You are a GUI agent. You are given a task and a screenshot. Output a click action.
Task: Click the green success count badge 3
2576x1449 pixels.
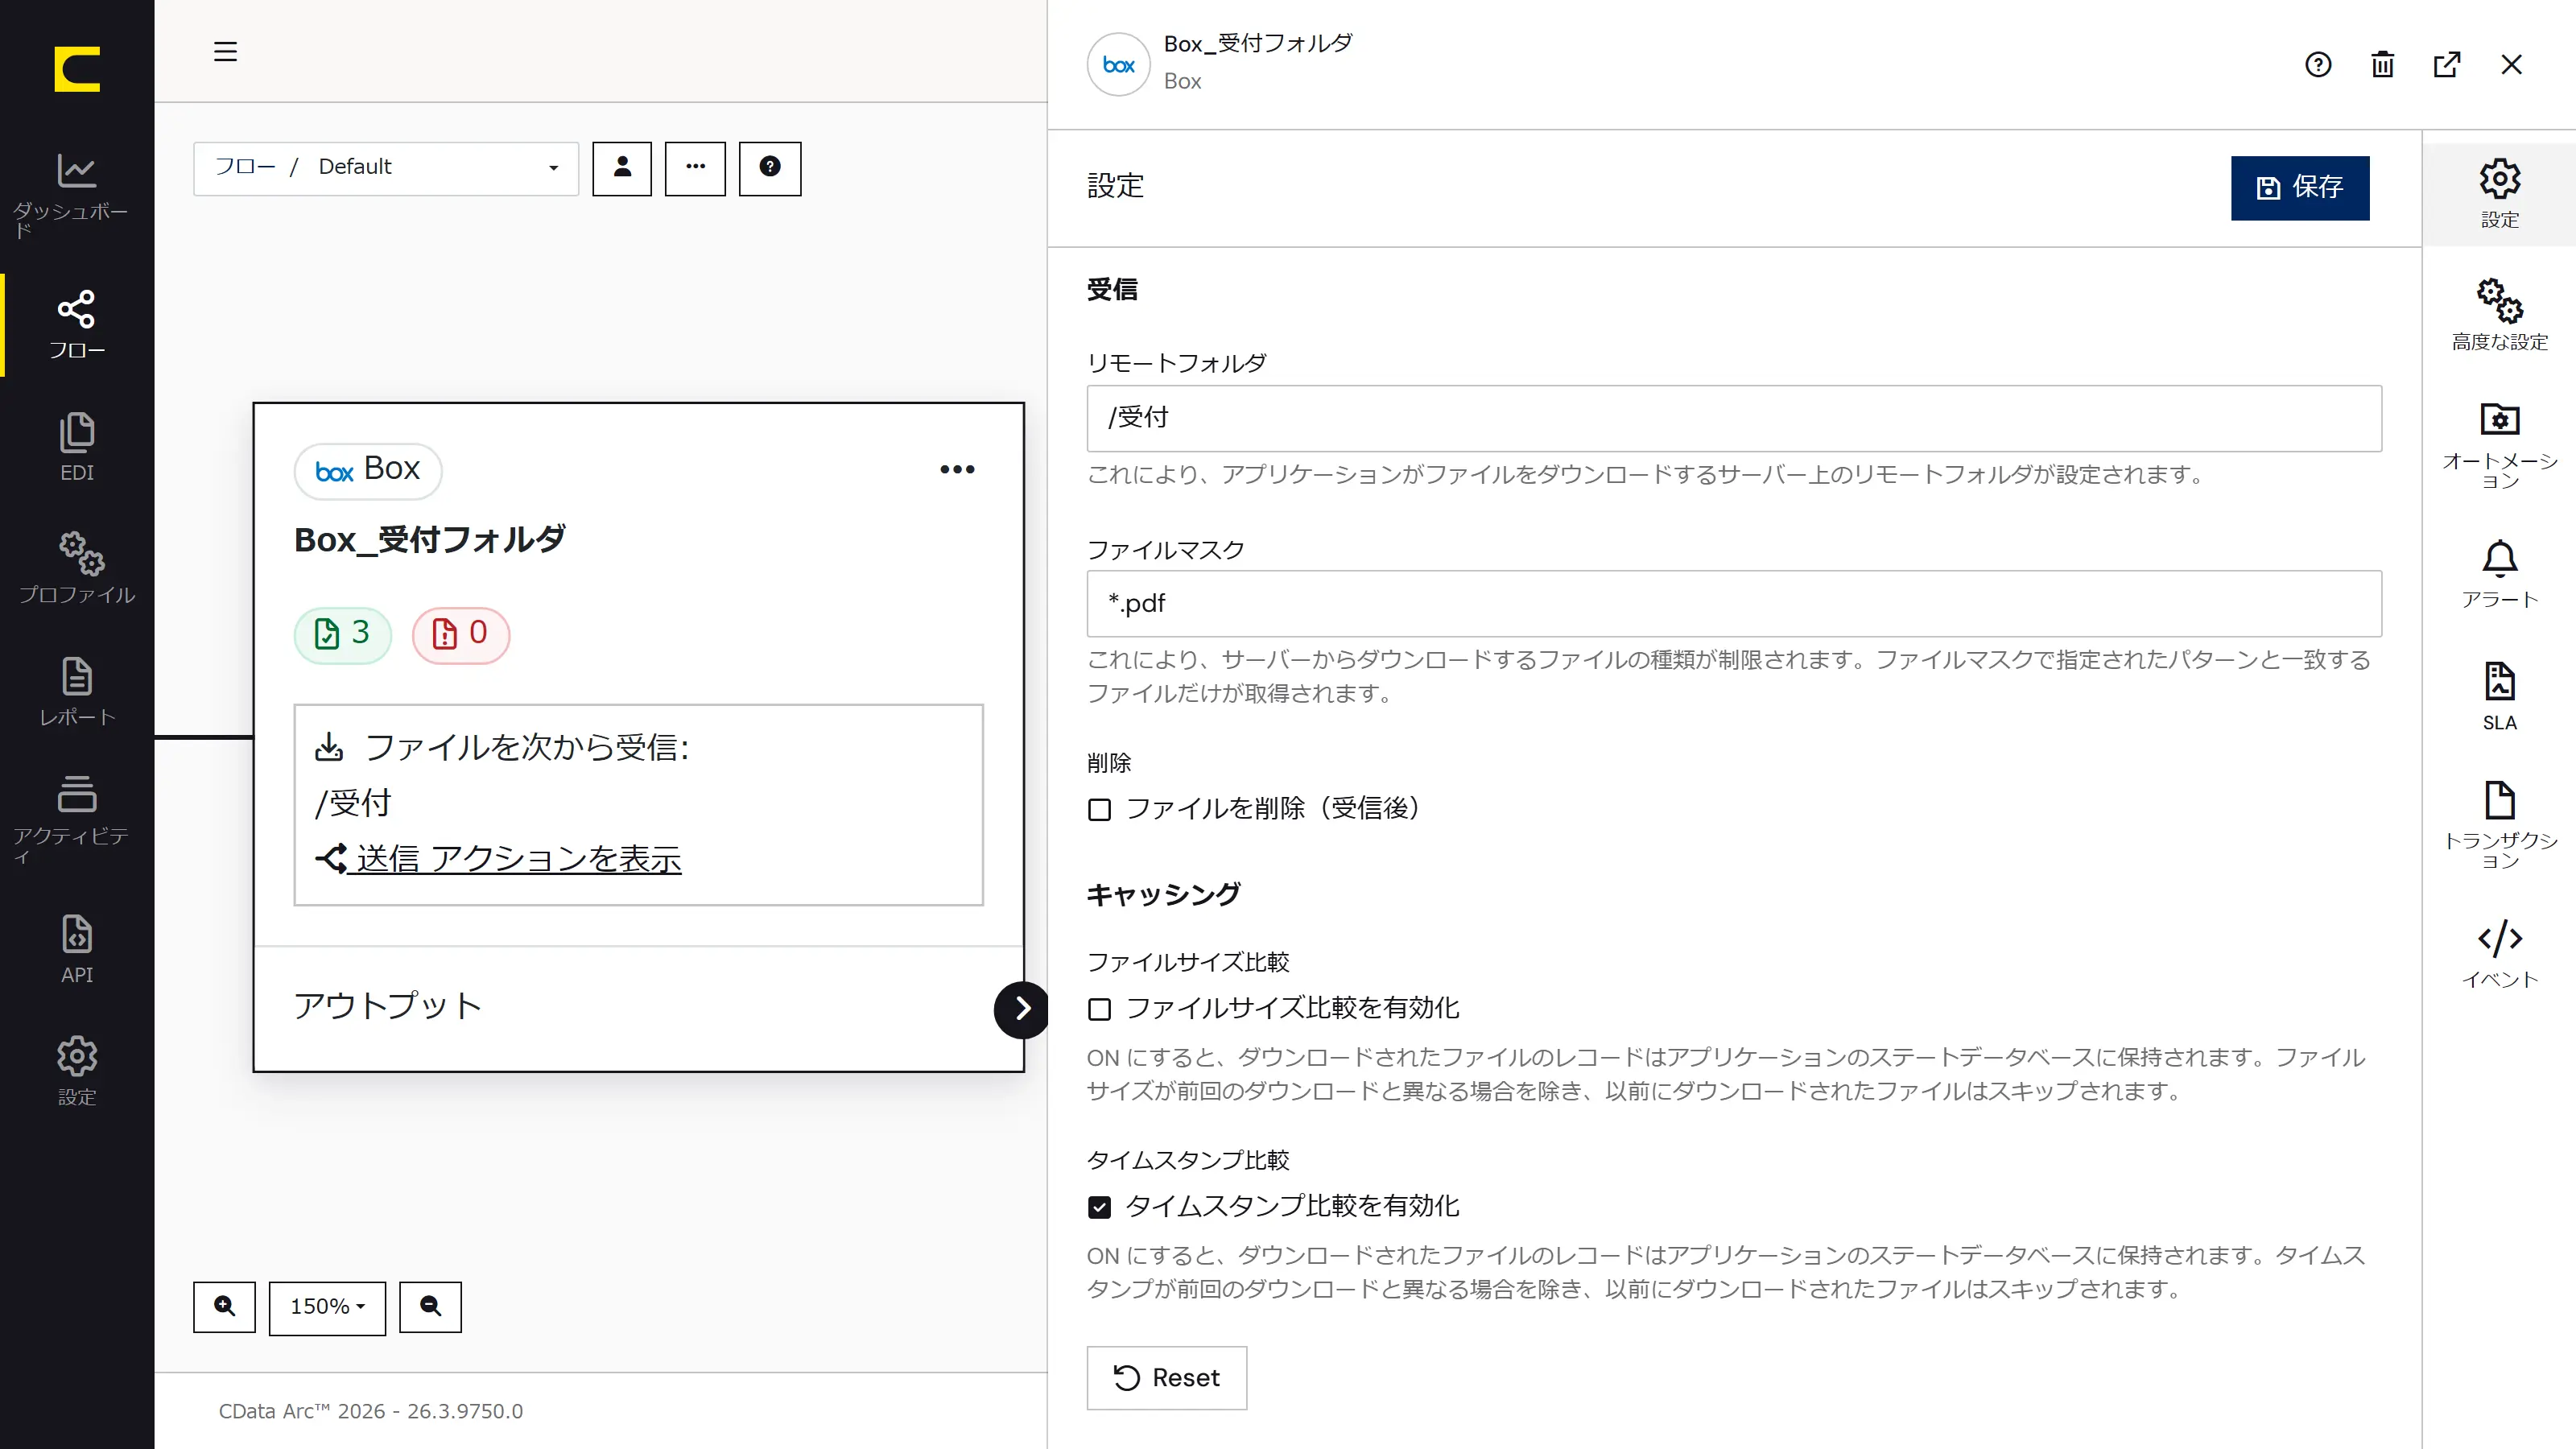tap(343, 634)
